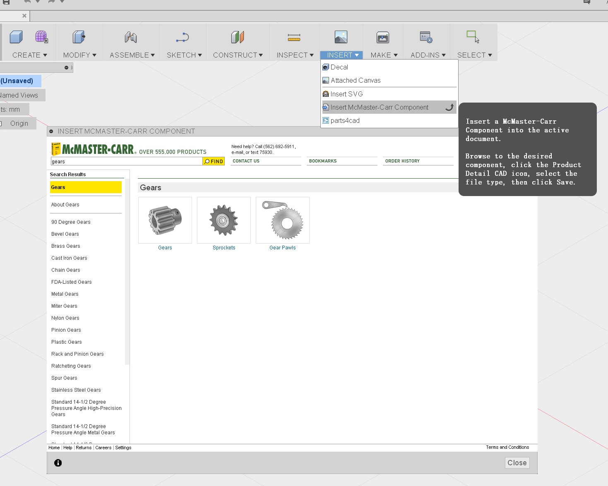Choose parts4cad from the Insert menu
The width and height of the screenshot is (608, 486).
345,120
